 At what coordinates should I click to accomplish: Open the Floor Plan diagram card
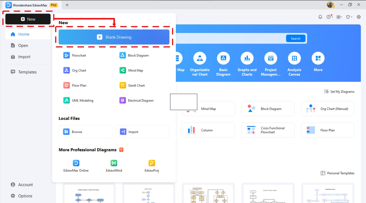coord(328,130)
